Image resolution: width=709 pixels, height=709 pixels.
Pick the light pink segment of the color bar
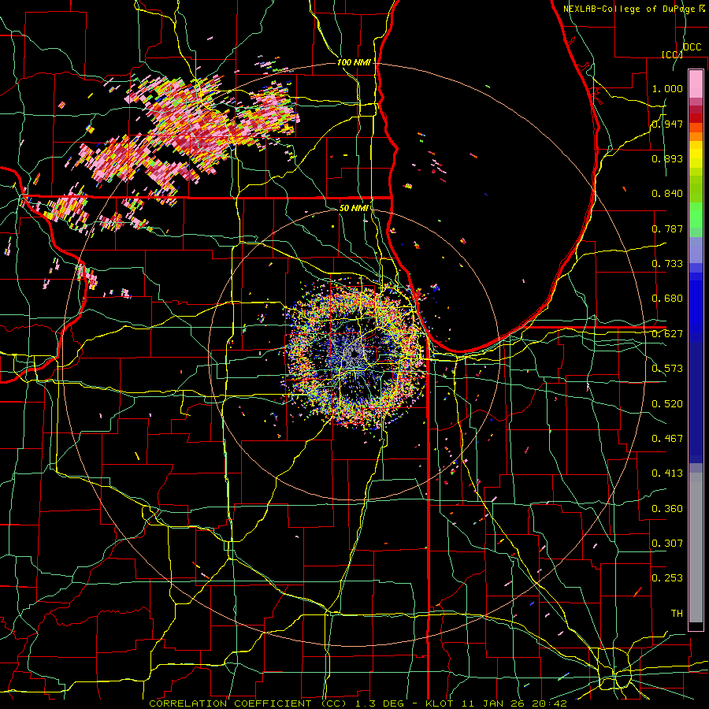(696, 84)
